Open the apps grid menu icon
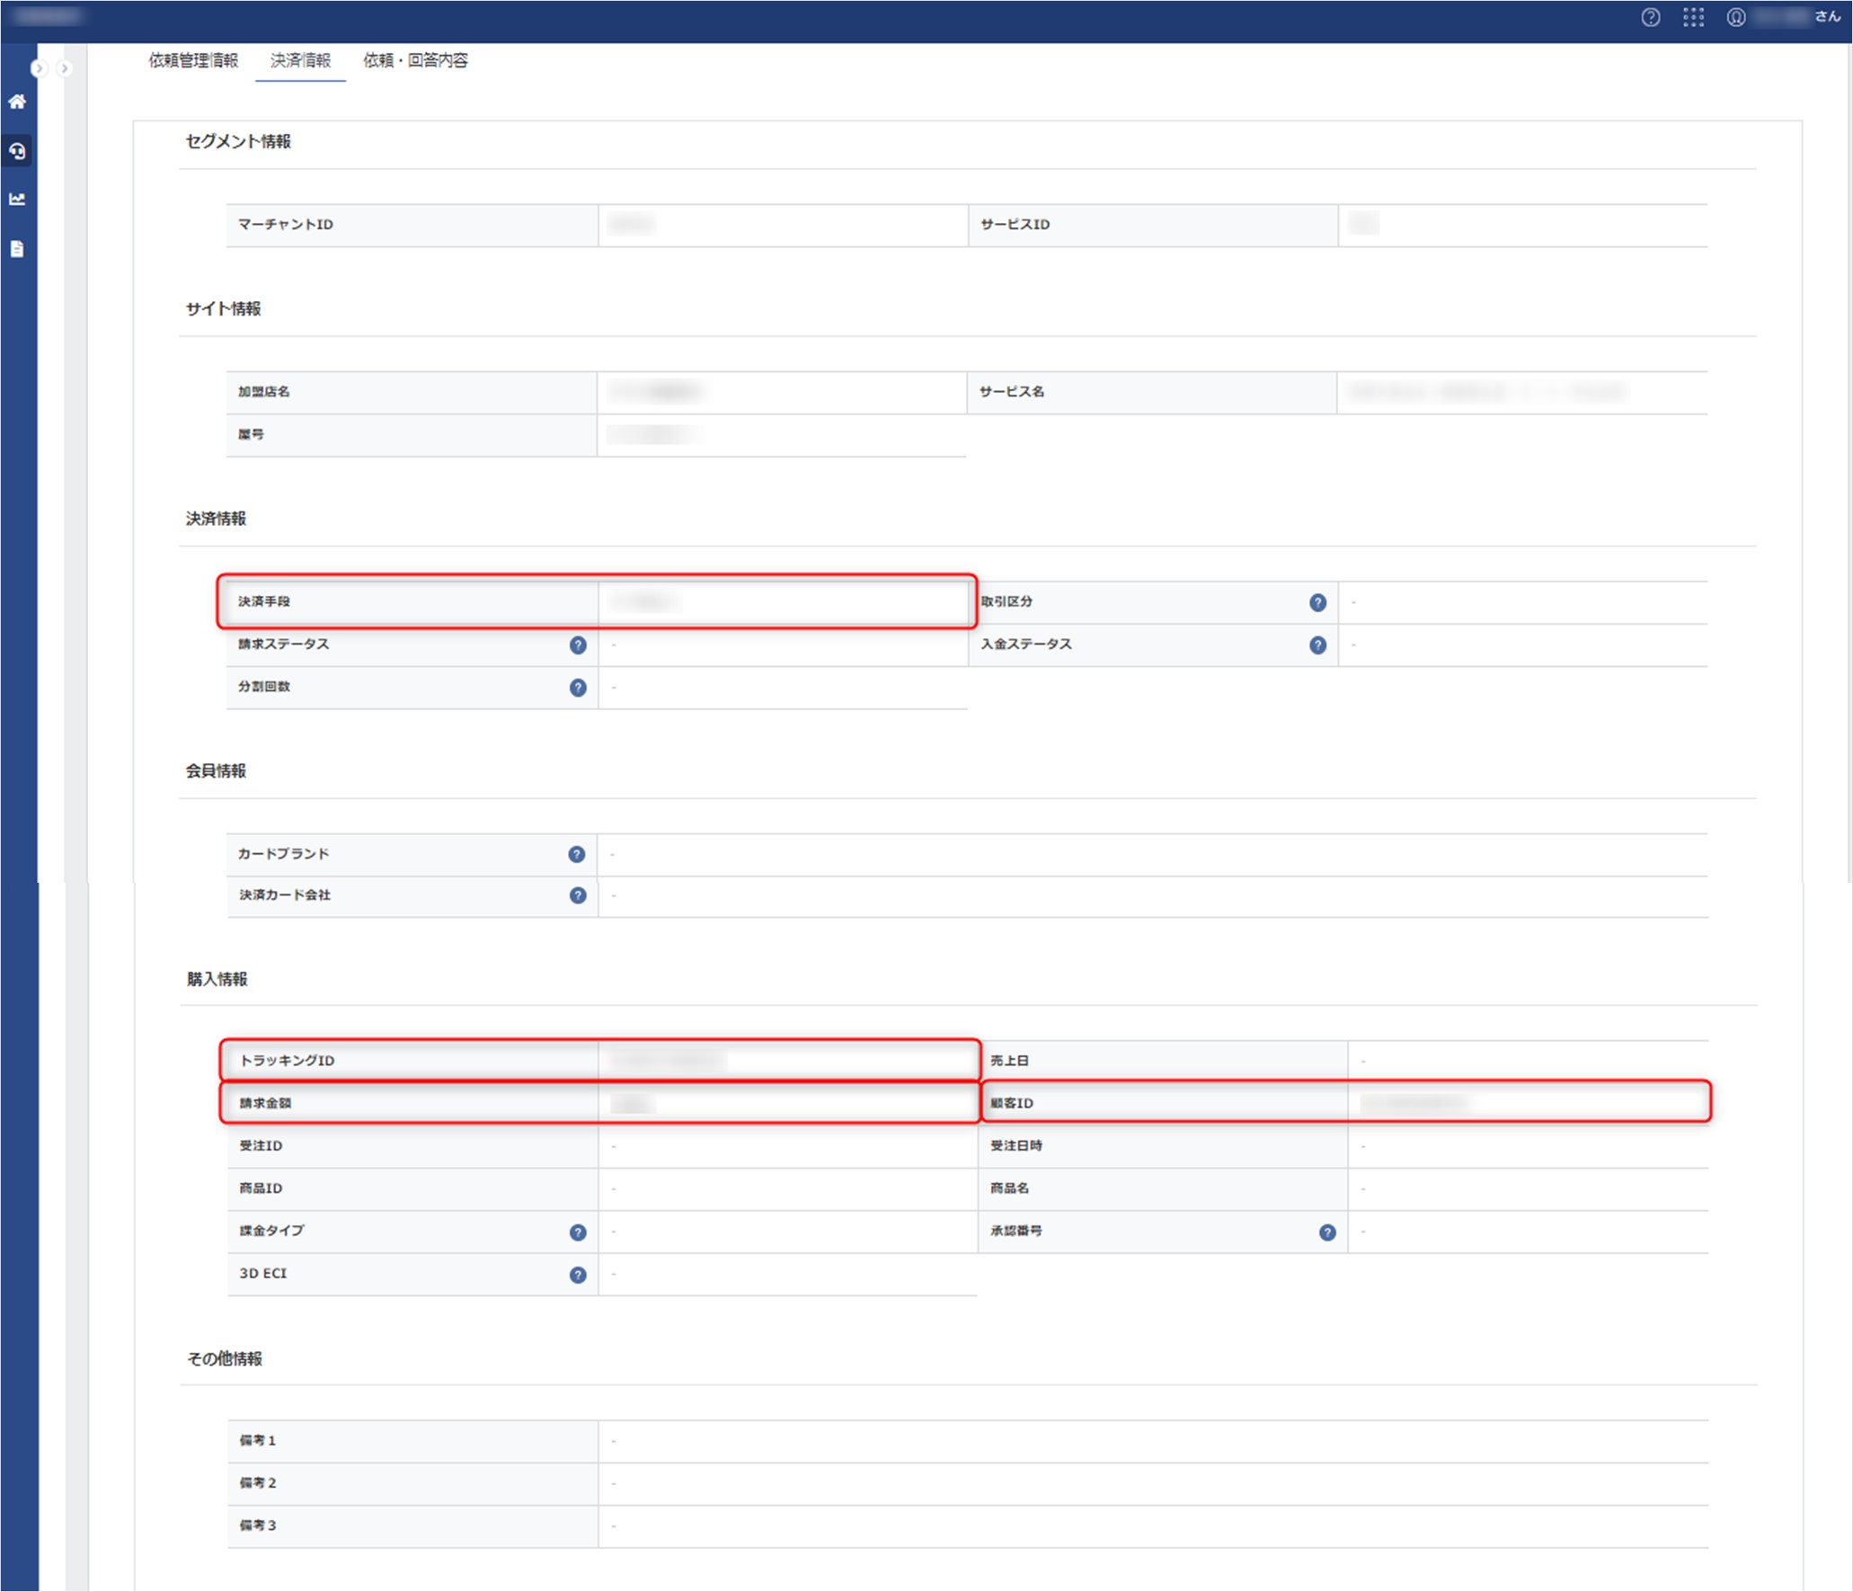Screen dimensions: 1853x1592 click(x=1693, y=17)
